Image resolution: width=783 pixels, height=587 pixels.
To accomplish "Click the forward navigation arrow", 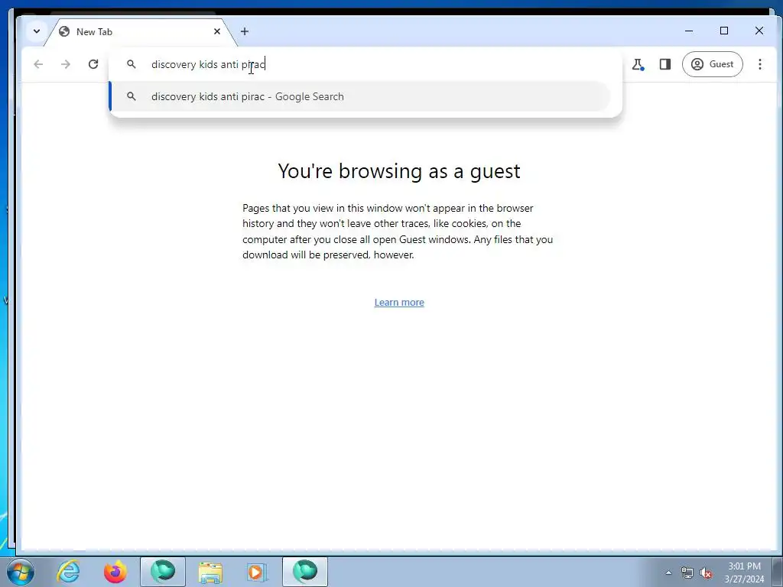I will click(x=66, y=64).
